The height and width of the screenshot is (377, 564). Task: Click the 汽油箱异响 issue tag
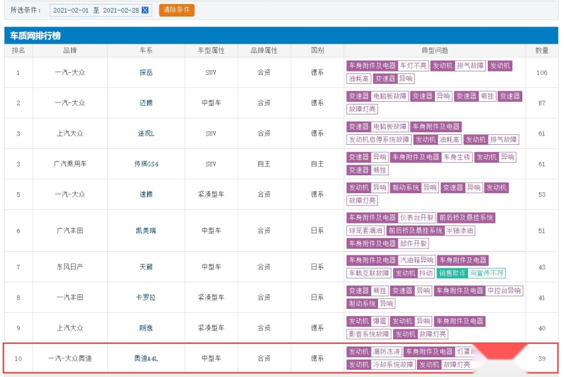pyautogui.click(x=416, y=260)
